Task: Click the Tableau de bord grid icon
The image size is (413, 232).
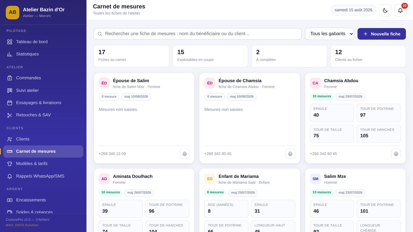Action: tap(10, 42)
